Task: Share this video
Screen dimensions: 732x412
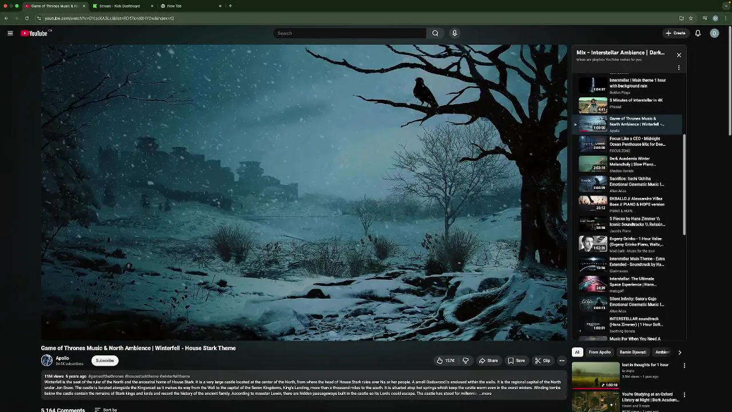Action: coord(488,360)
